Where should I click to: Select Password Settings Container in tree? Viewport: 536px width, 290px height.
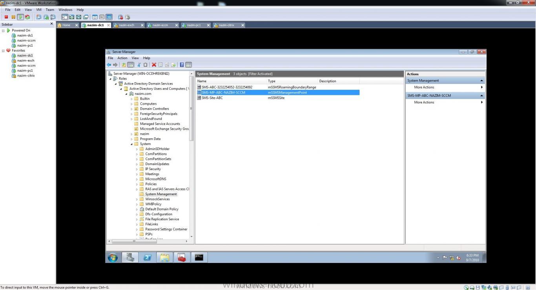click(166, 229)
